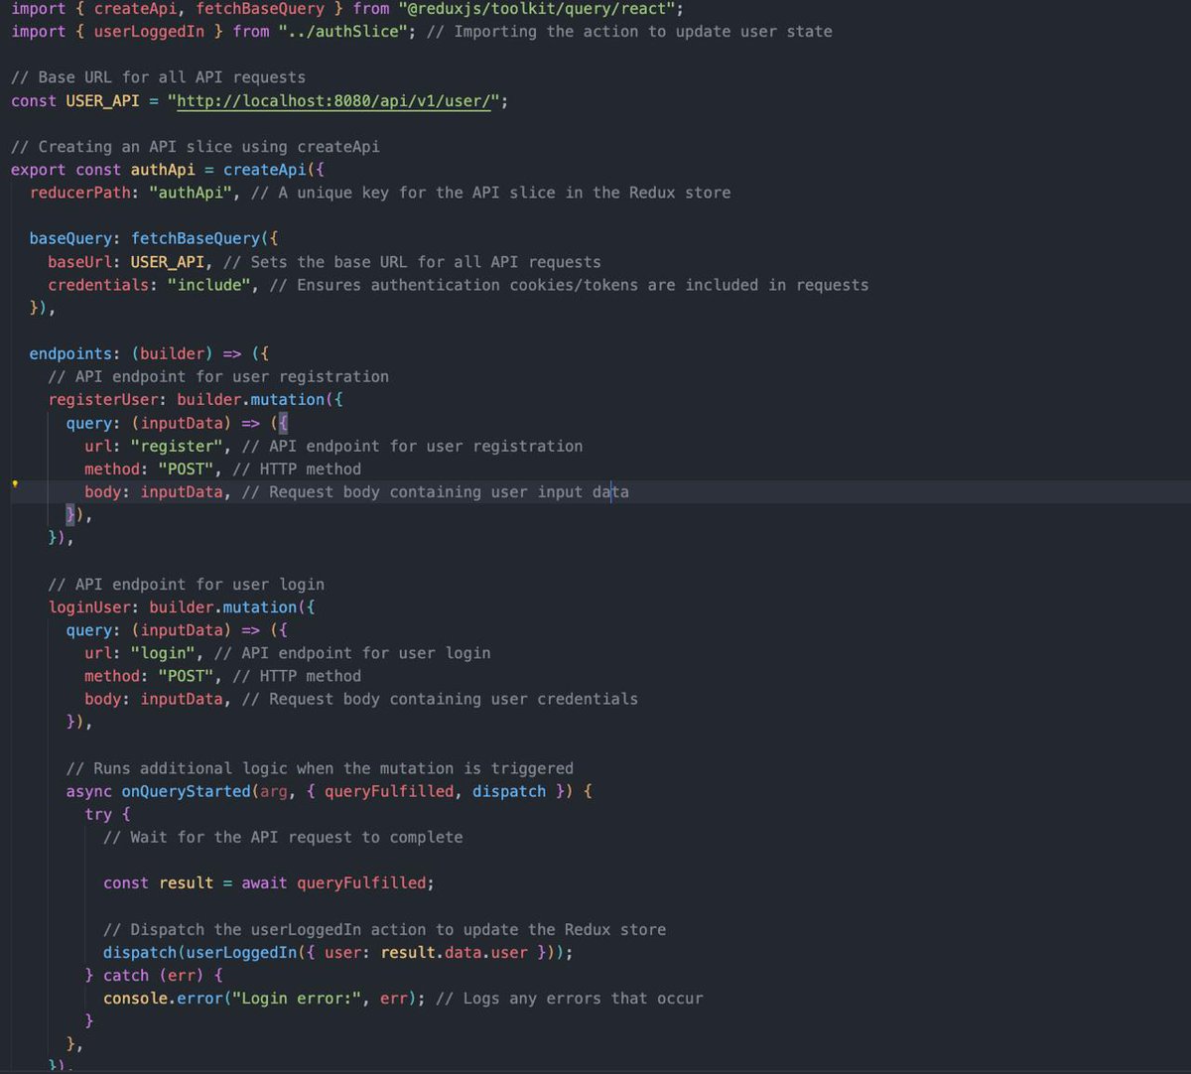
Task: Click the fetchBaseQuery call after baseQuery
Action: click(196, 239)
